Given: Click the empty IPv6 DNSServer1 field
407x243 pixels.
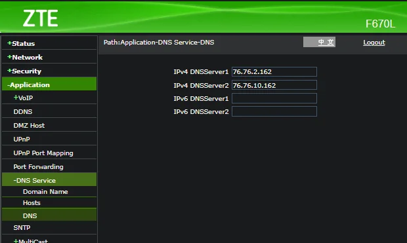Looking at the screenshot, I should point(274,98).
